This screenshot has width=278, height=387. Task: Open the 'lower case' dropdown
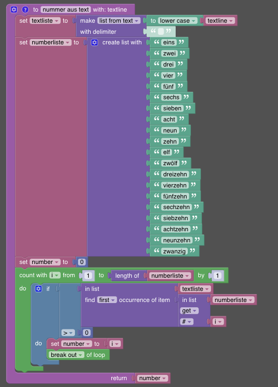(178, 21)
